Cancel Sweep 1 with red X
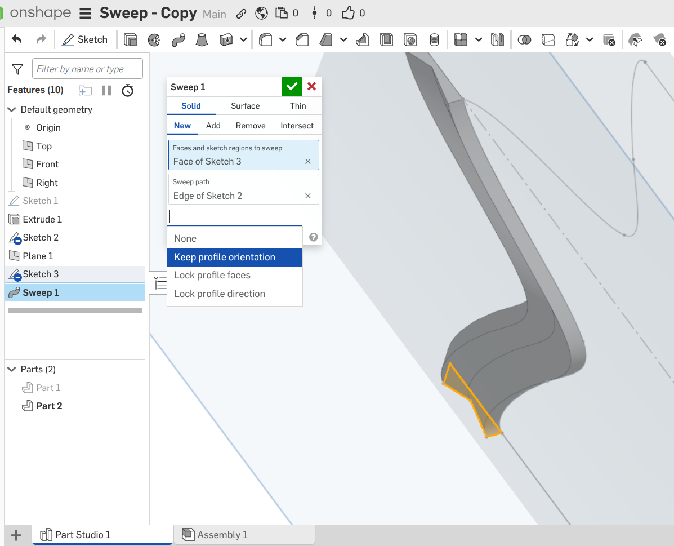 (x=311, y=87)
